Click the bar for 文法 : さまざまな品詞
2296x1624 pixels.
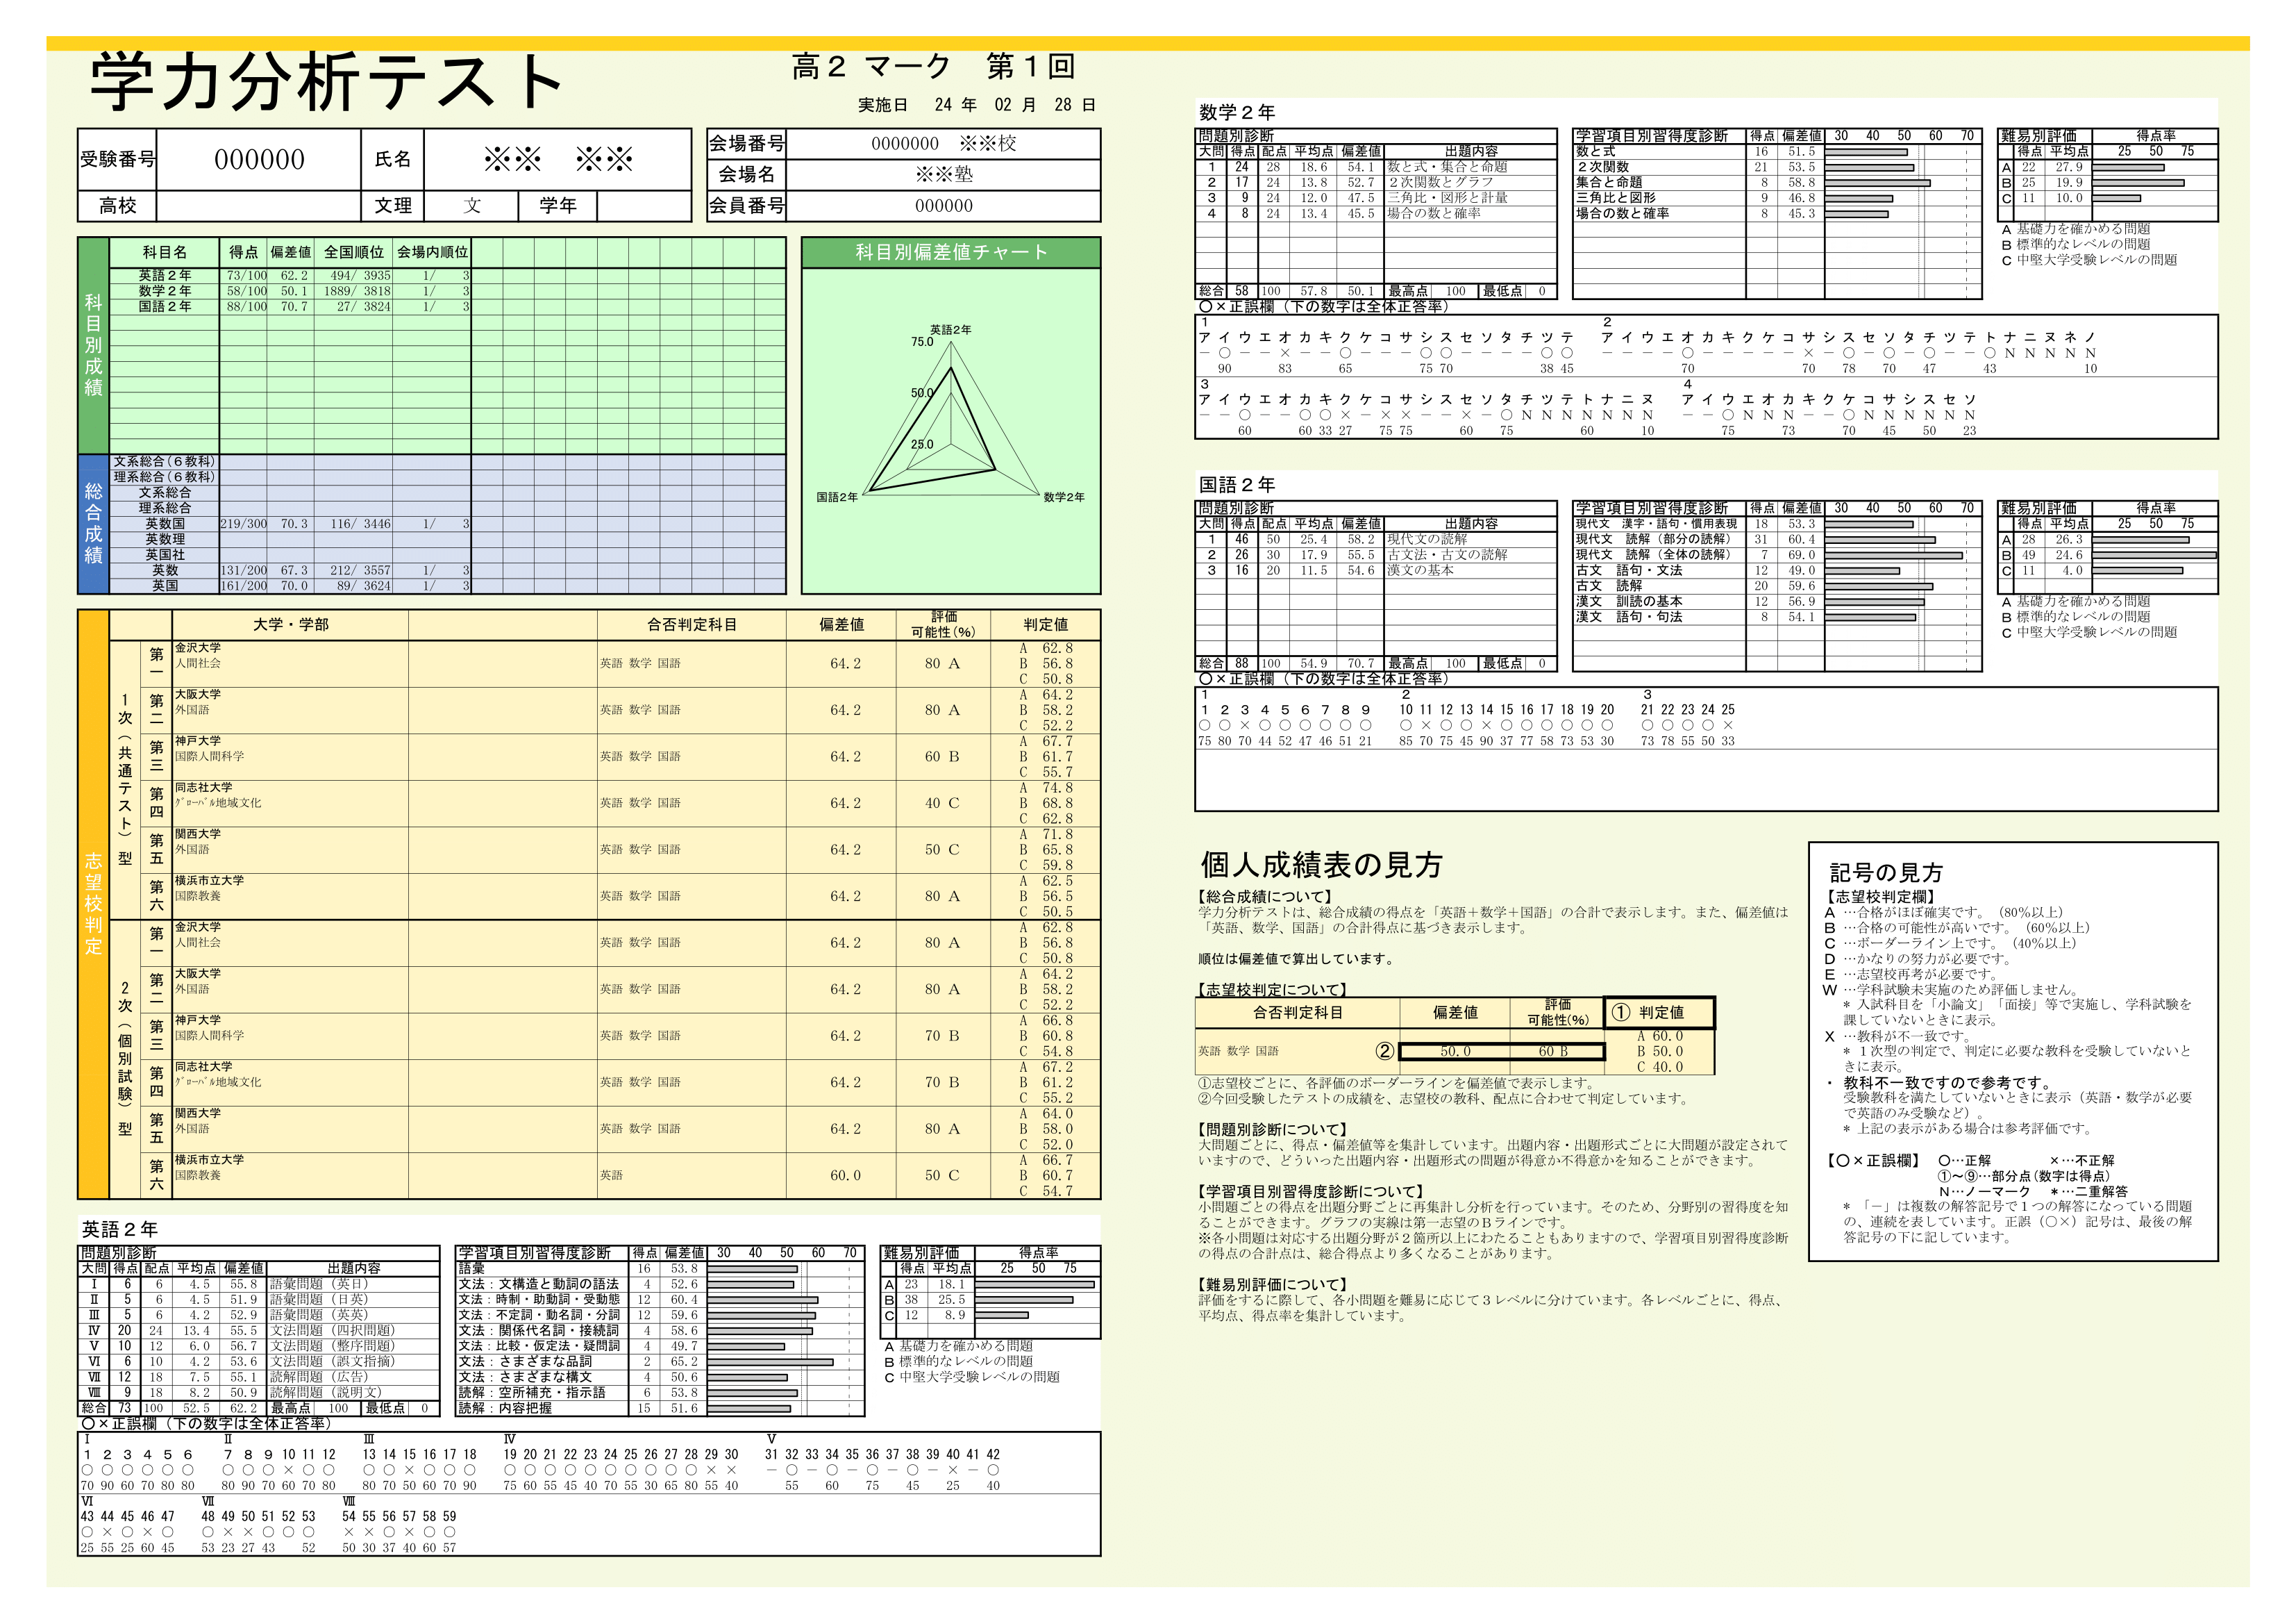[x=771, y=1362]
